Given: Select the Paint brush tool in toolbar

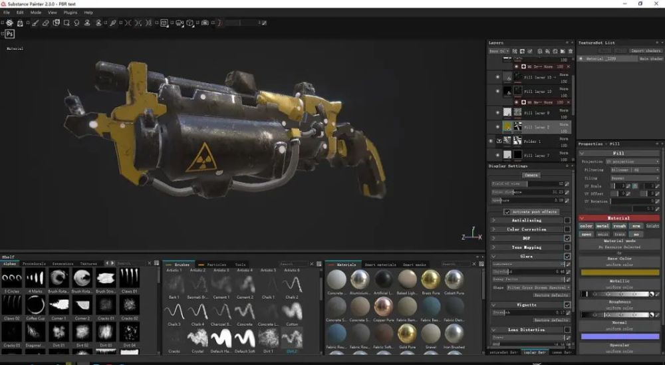Looking at the screenshot, I should tap(34, 23).
